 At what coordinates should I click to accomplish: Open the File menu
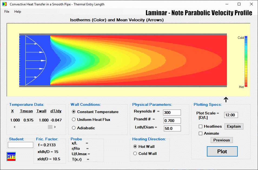click(x=6, y=12)
